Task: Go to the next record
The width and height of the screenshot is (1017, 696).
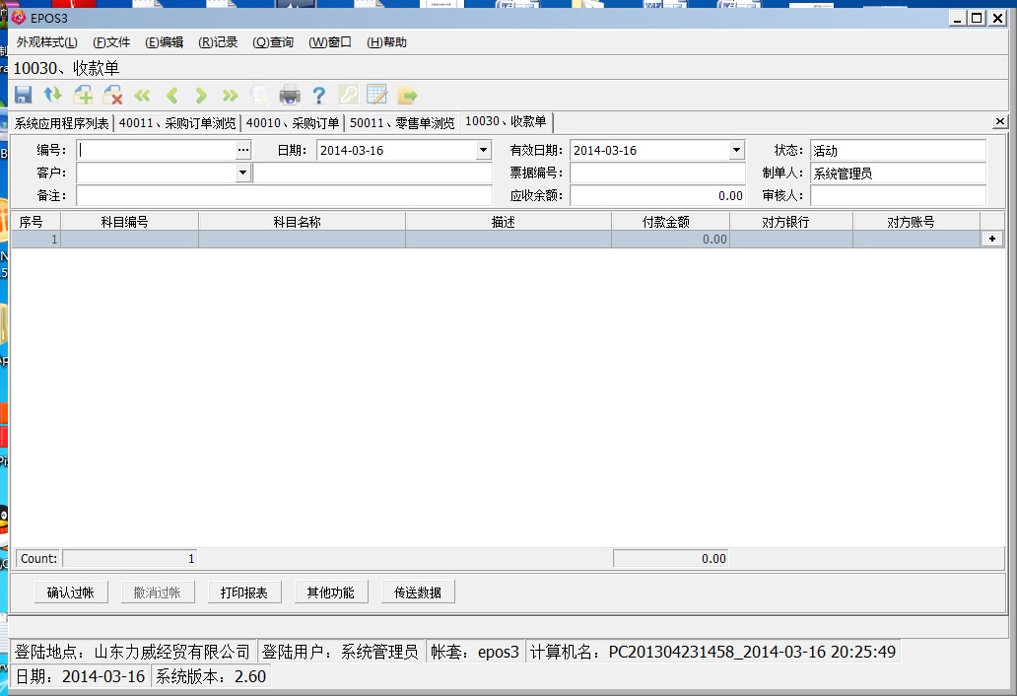Action: click(201, 95)
